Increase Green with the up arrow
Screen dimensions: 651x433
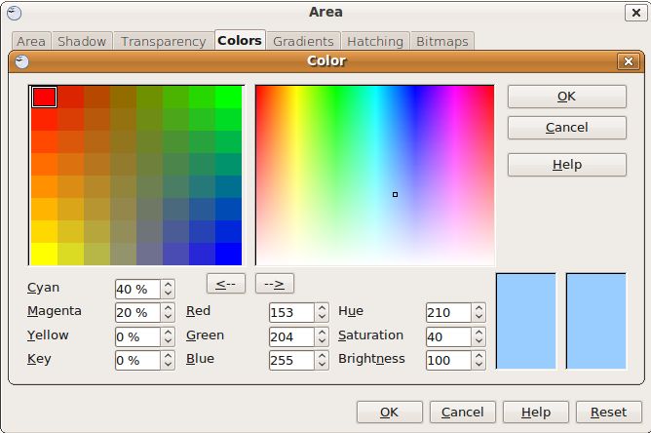click(x=322, y=333)
